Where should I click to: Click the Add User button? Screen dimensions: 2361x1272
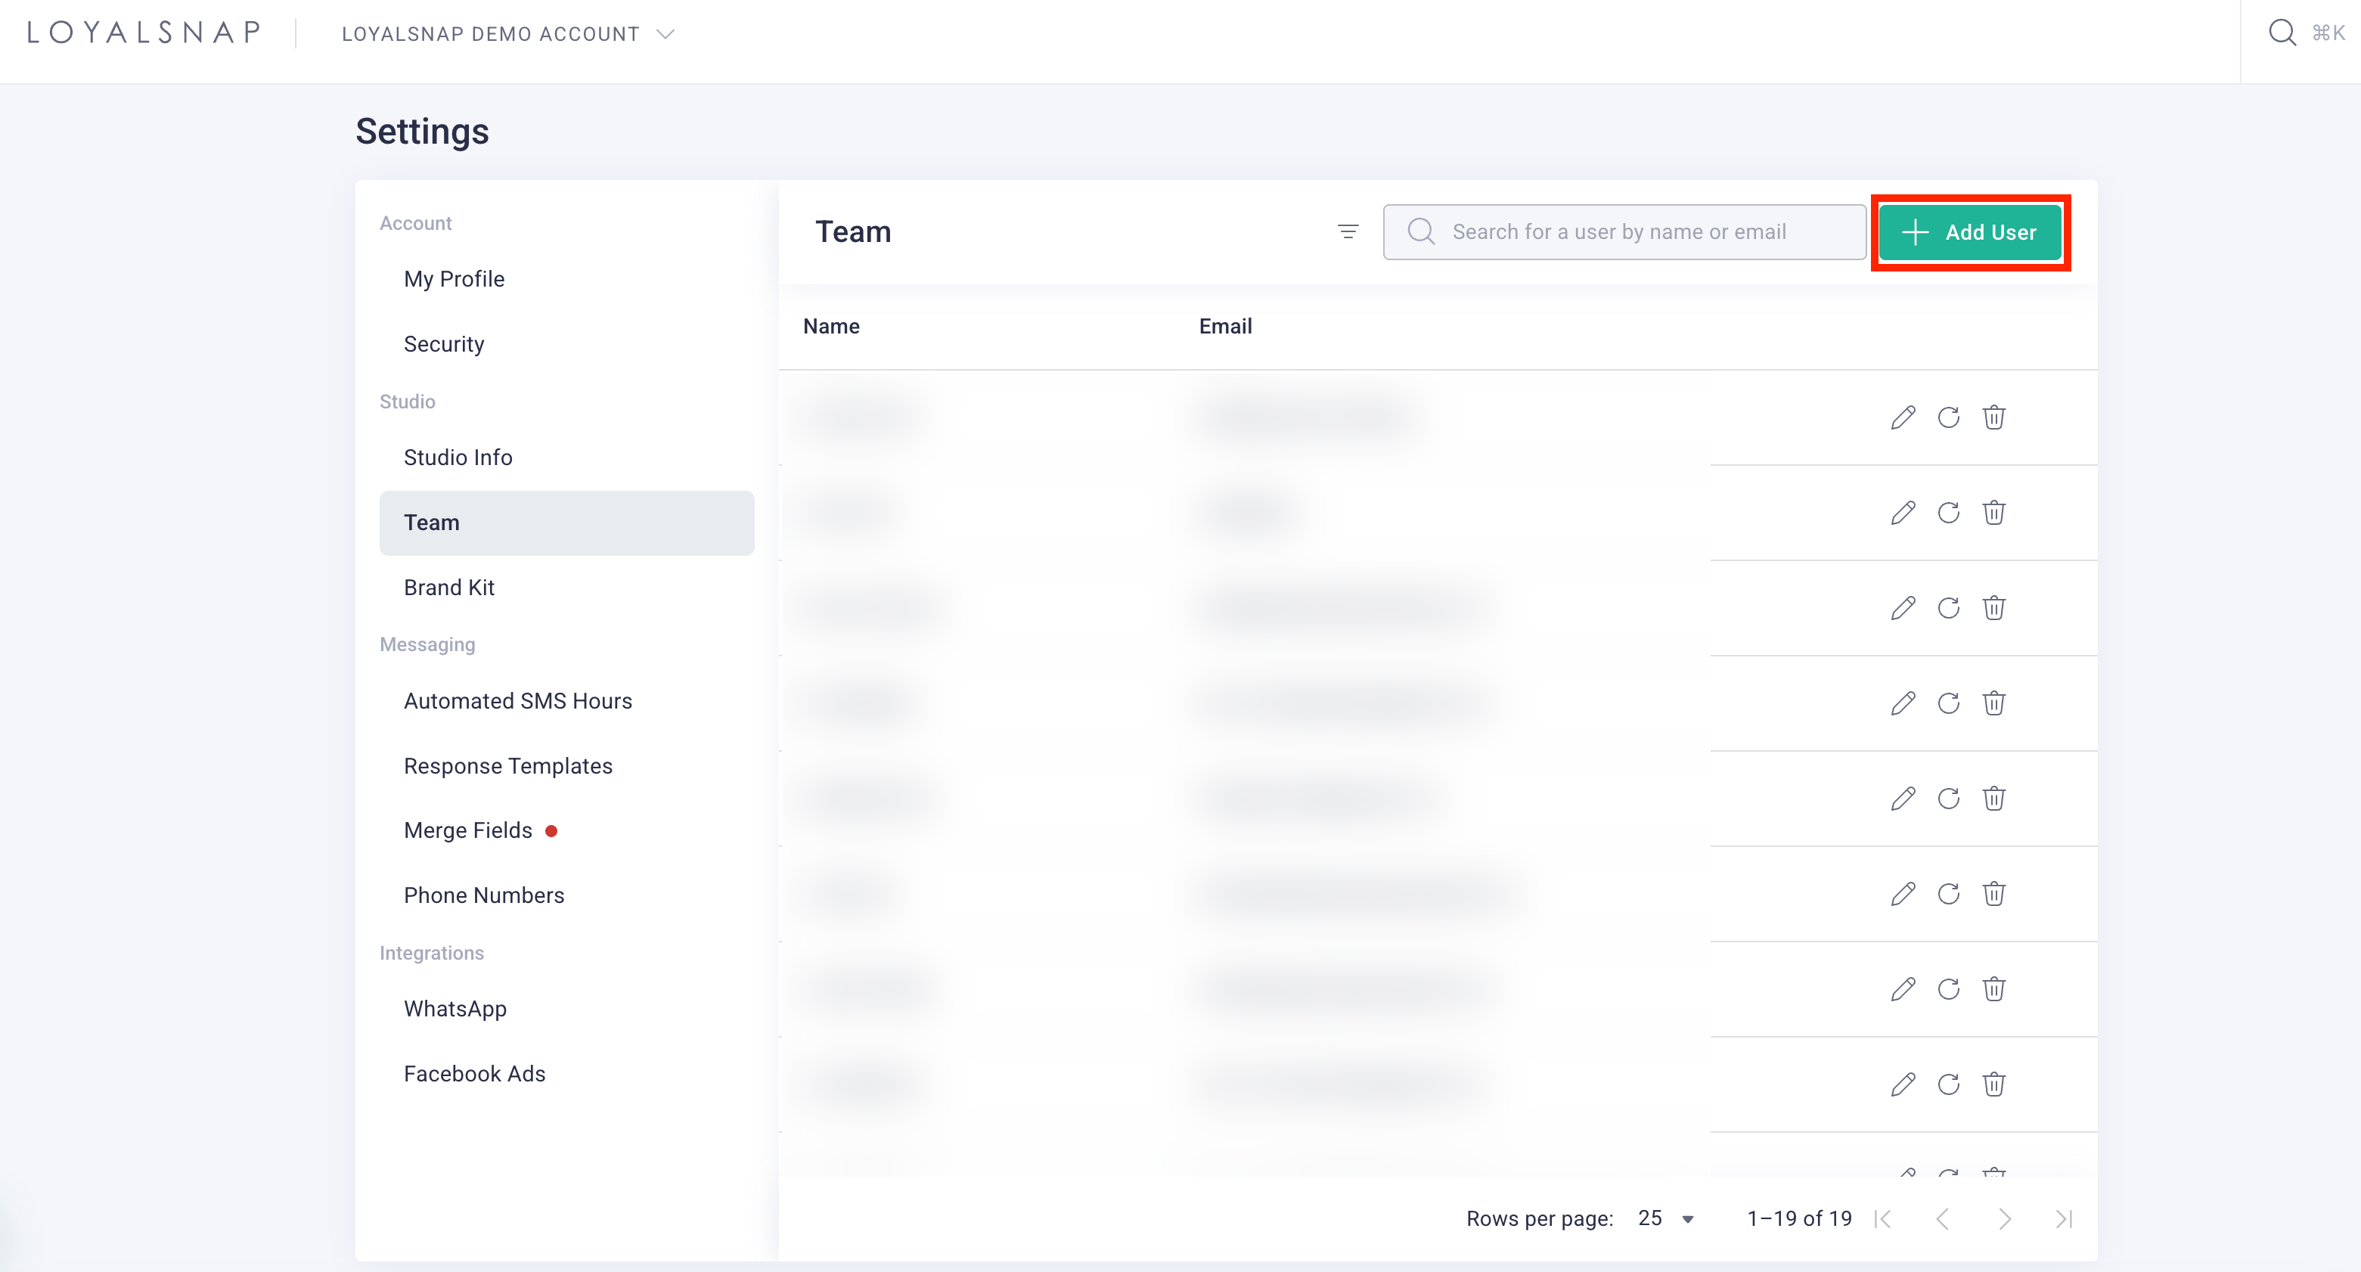tap(1969, 233)
